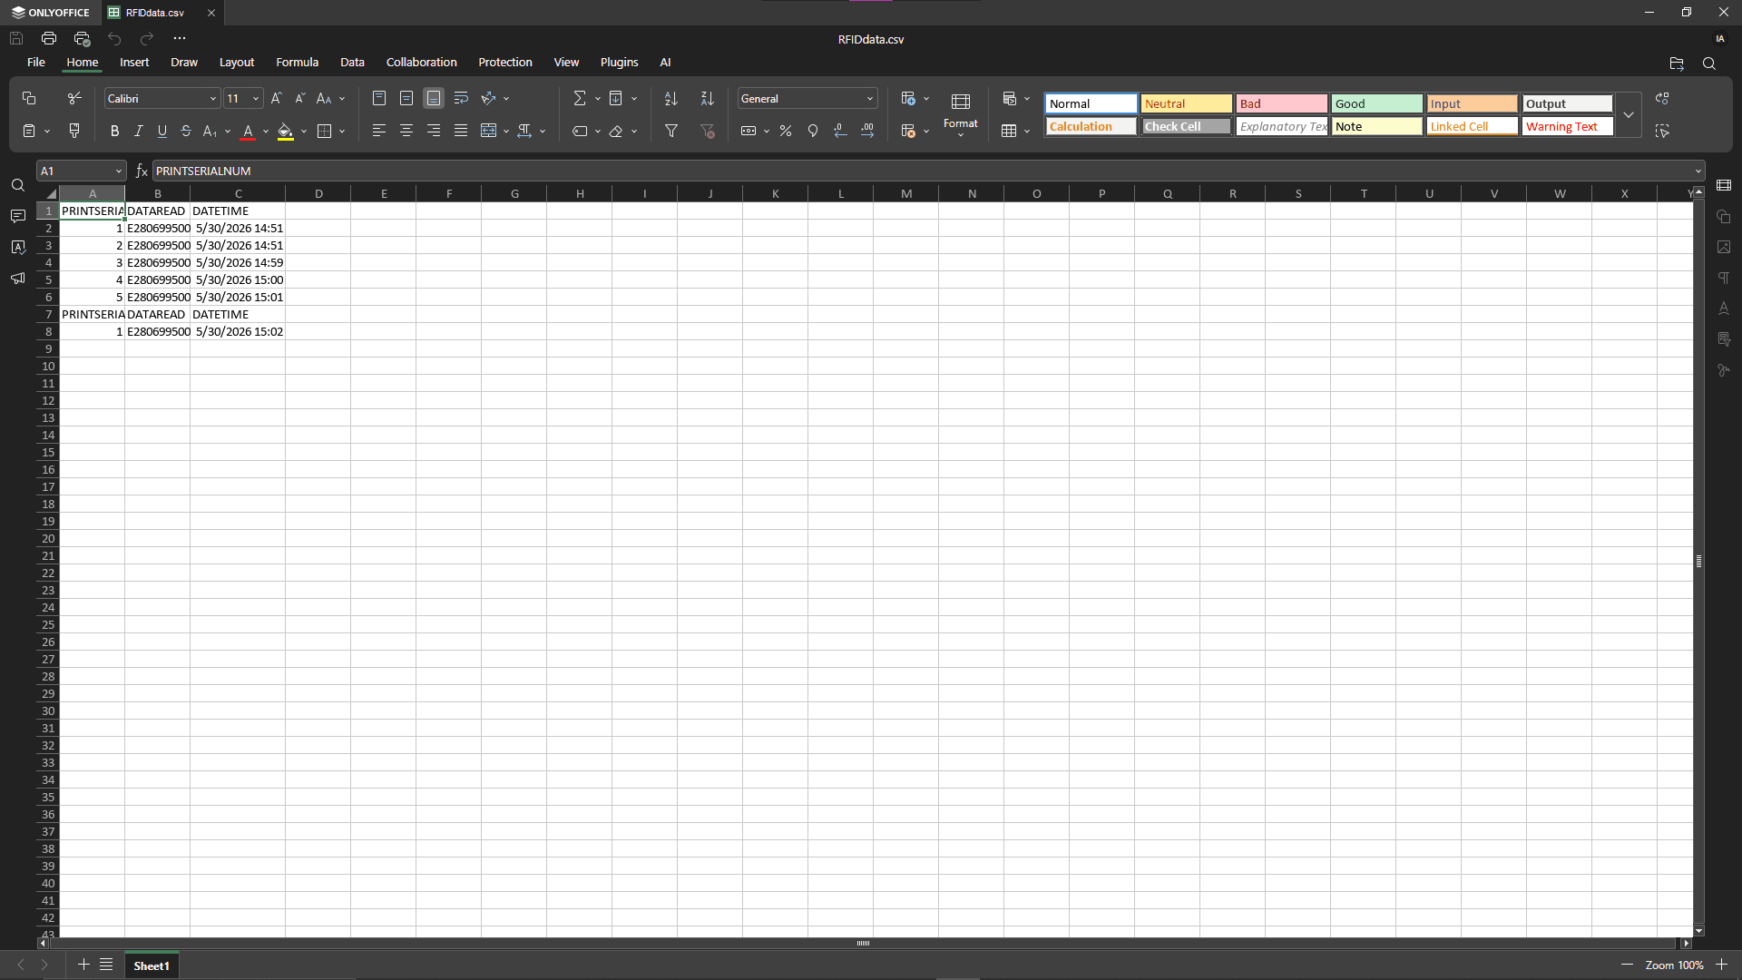1742x980 pixels.
Task: Toggle Align center horizontally
Action: coord(406,131)
